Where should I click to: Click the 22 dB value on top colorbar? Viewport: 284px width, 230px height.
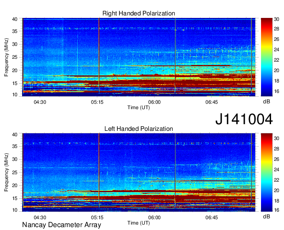coord(276,60)
